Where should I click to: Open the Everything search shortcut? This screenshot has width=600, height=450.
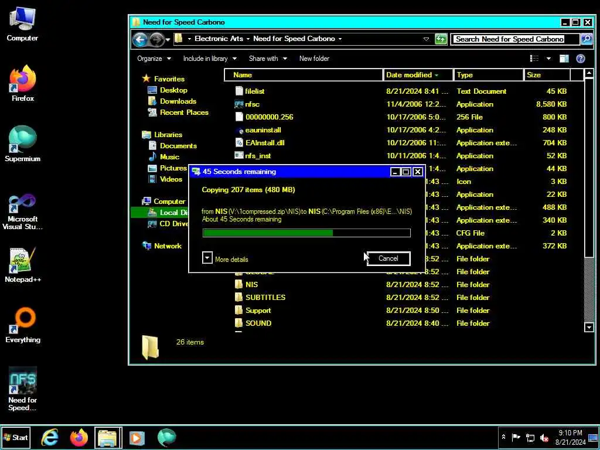pyautogui.click(x=23, y=325)
